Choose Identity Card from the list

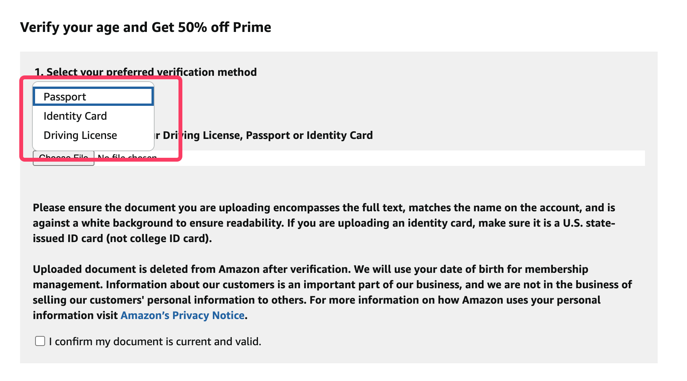76,116
